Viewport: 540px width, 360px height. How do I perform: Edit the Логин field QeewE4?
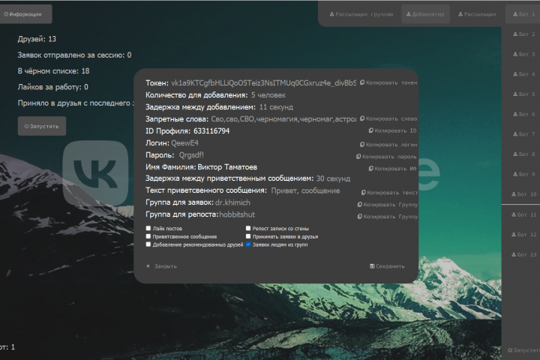pos(185,143)
